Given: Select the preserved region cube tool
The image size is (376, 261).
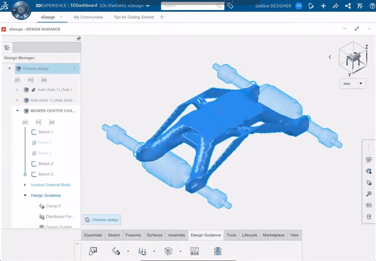Looking at the screenshot, I should [168, 251].
